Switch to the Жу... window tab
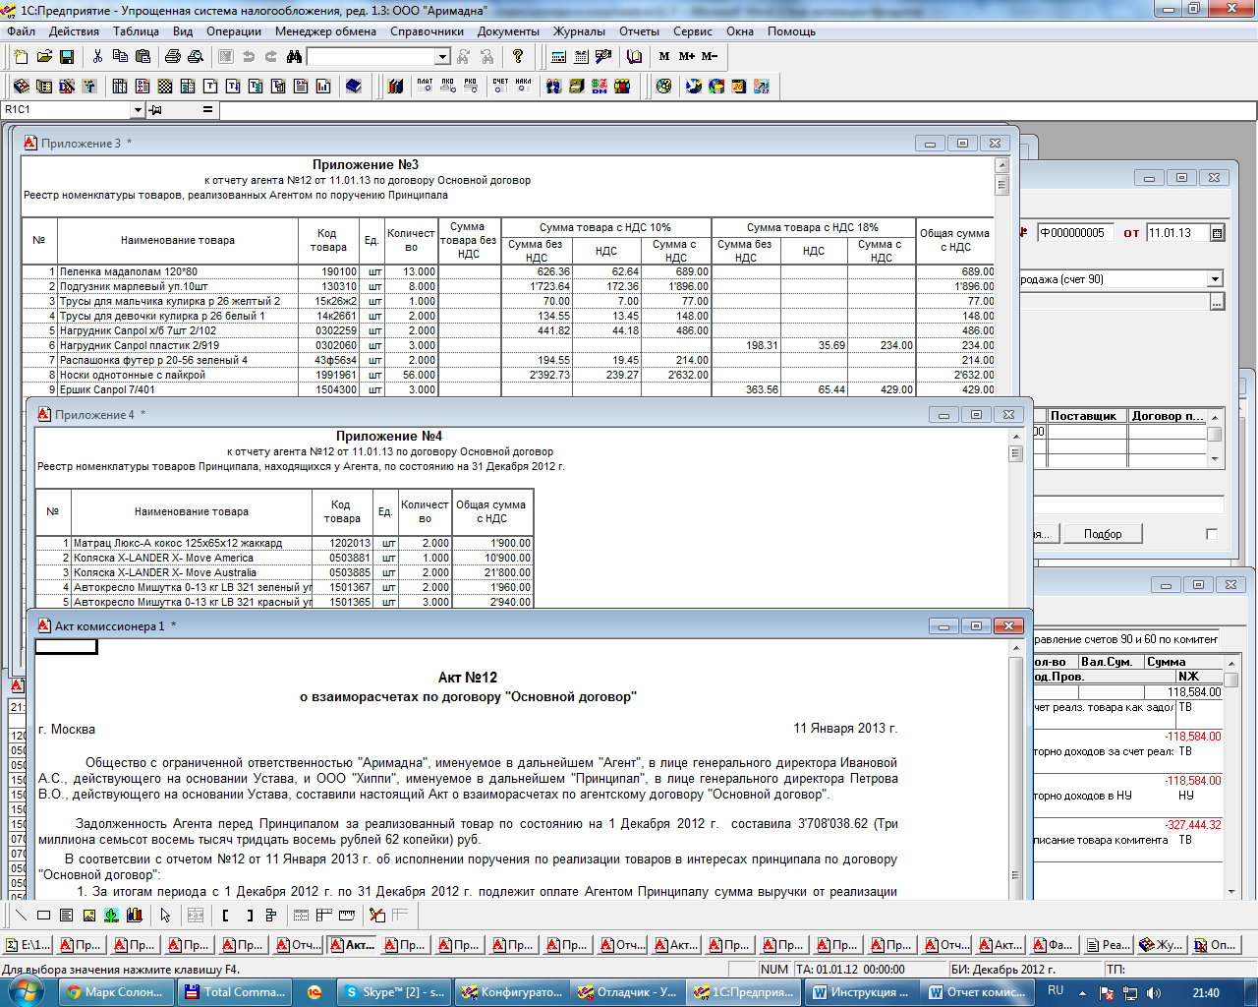The width and height of the screenshot is (1258, 1007). [1162, 945]
